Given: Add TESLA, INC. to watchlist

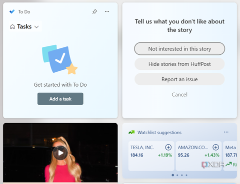Looking at the screenshot, I should [168, 147].
